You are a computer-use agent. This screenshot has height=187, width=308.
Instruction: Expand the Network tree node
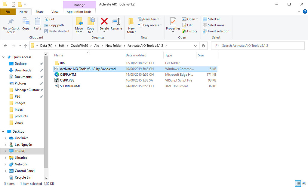[x=5, y=164]
